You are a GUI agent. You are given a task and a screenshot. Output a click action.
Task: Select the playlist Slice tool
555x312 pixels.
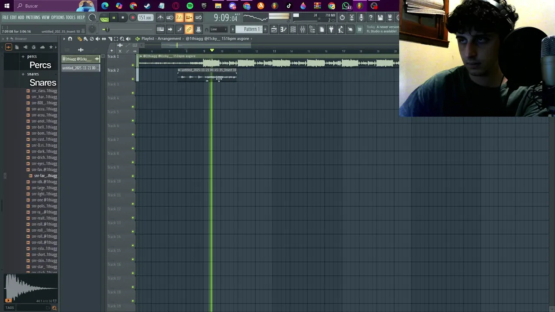pyautogui.click(x=110, y=39)
